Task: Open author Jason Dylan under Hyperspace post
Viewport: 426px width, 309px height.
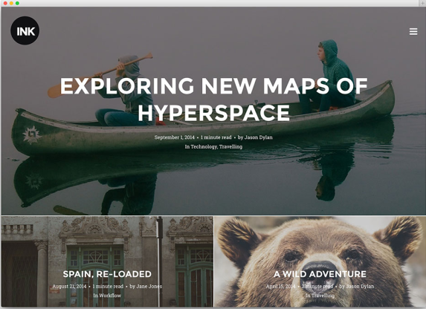Action: [259, 137]
